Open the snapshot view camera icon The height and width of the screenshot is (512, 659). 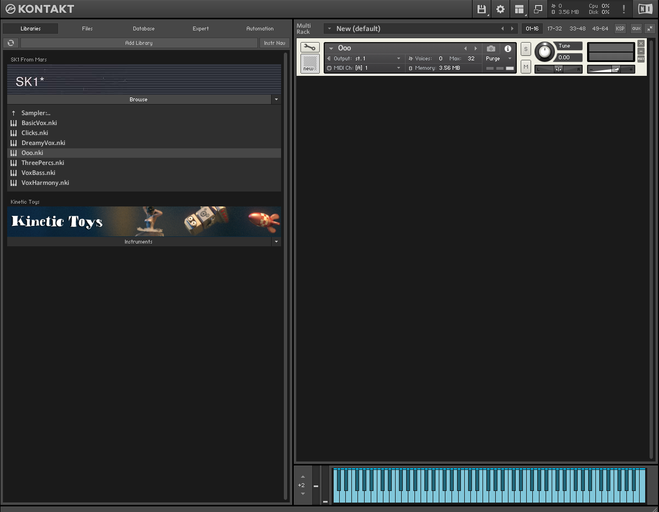[491, 48]
